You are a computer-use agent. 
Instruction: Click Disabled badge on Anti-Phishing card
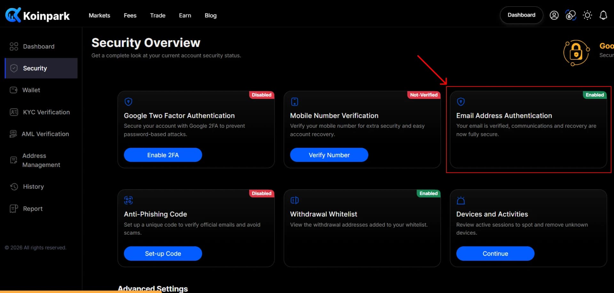click(x=262, y=193)
